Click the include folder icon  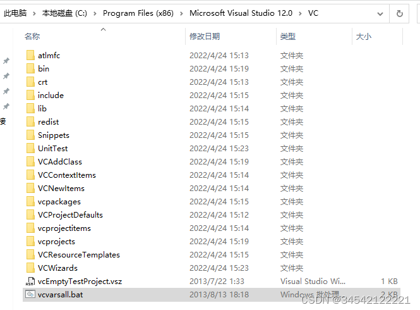pos(30,96)
